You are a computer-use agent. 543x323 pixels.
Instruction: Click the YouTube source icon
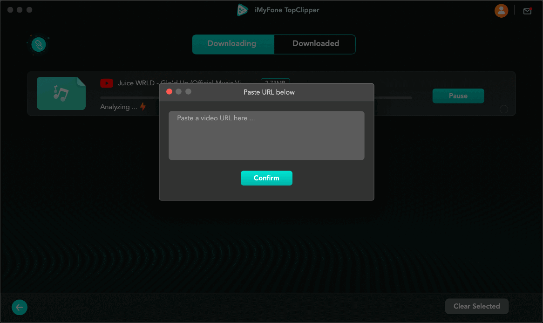(107, 83)
